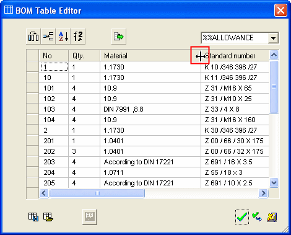
Task: Click the Standard number column header
Action: coord(235,56)
